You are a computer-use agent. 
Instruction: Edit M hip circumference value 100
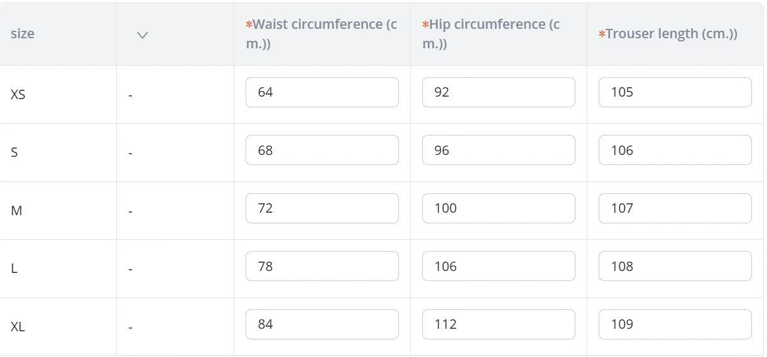(498, 208)
